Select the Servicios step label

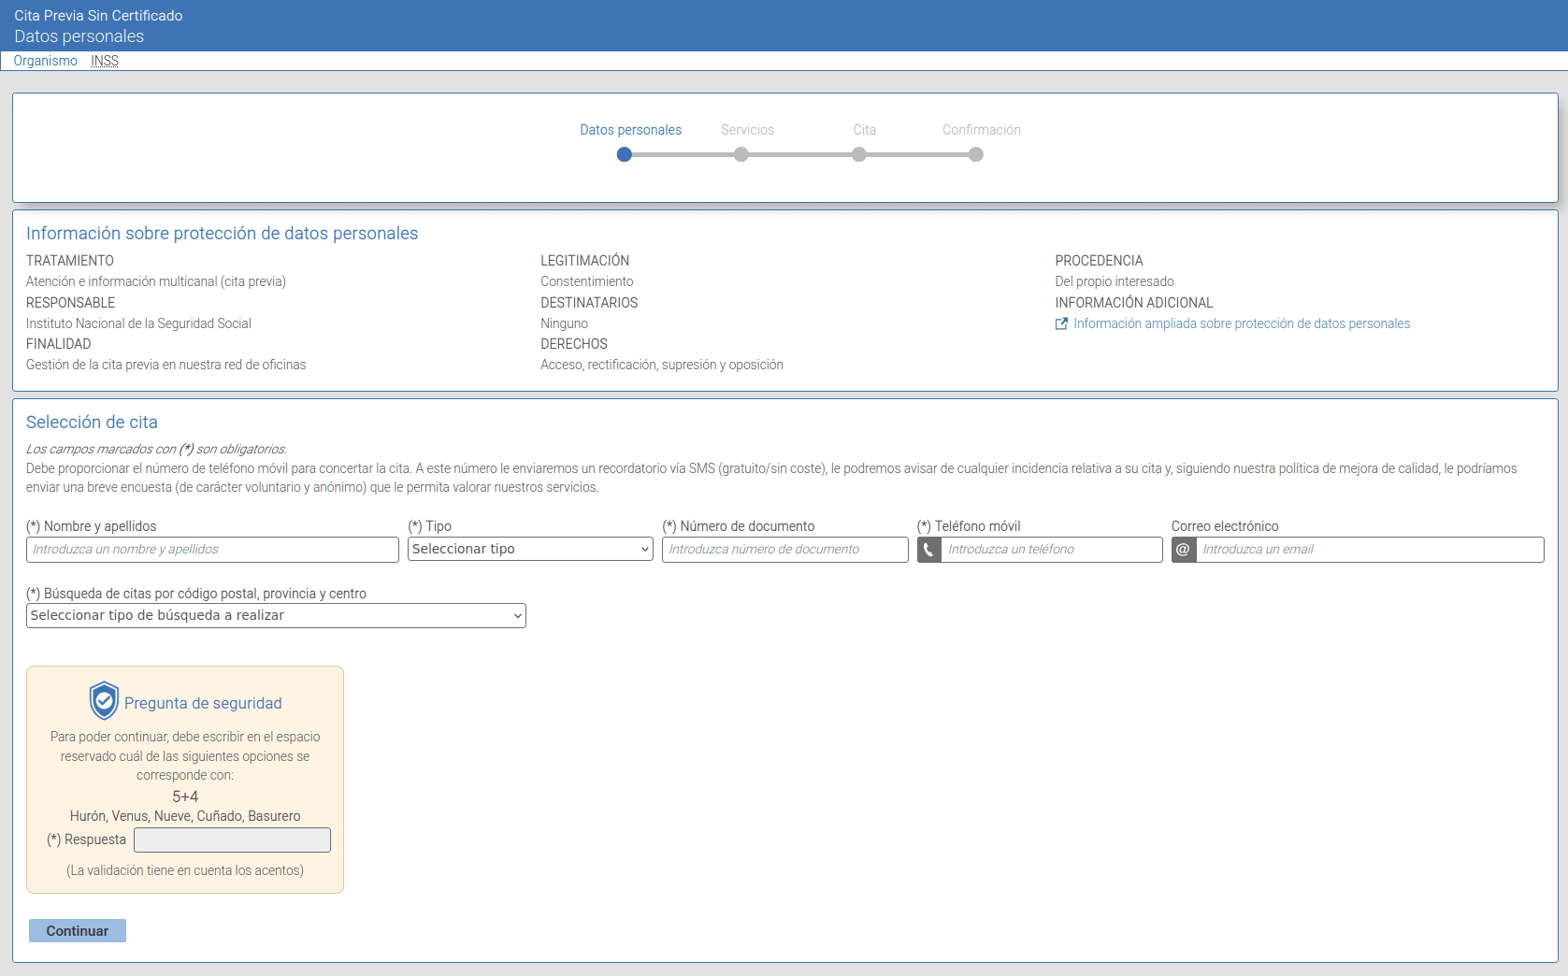747,130
